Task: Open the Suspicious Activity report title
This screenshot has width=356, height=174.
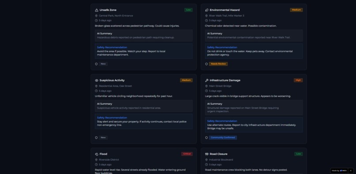Action: coord(112,80)
